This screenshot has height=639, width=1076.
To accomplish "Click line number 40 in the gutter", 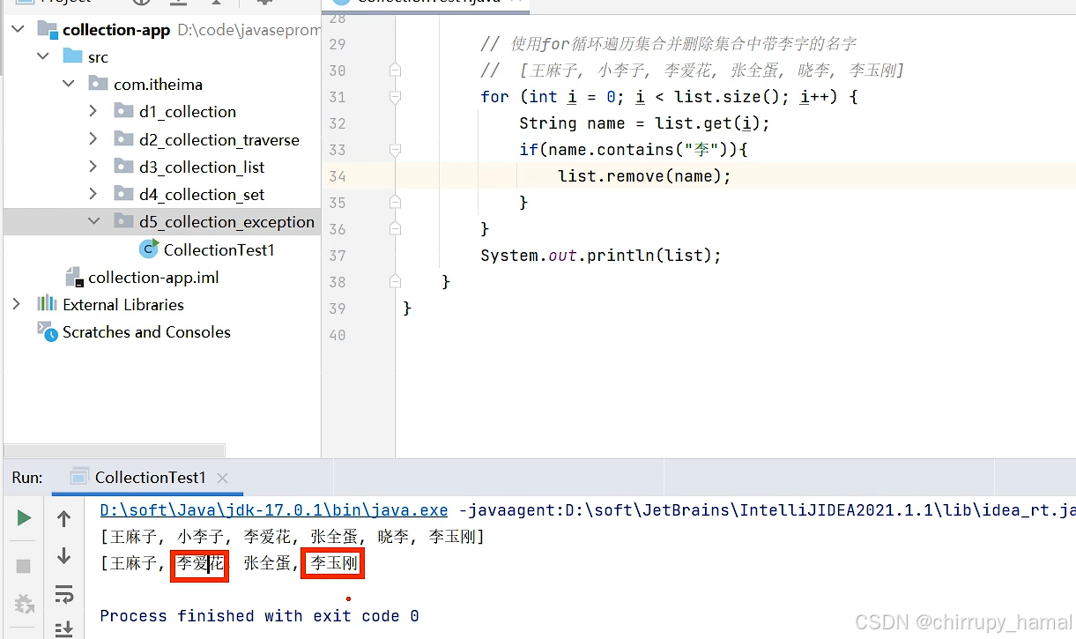I will click(338, 335).
